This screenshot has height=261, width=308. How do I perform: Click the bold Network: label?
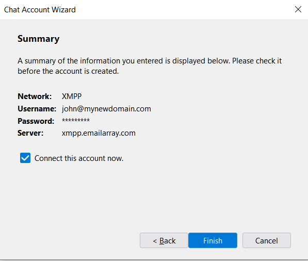(x=35, y=96)
